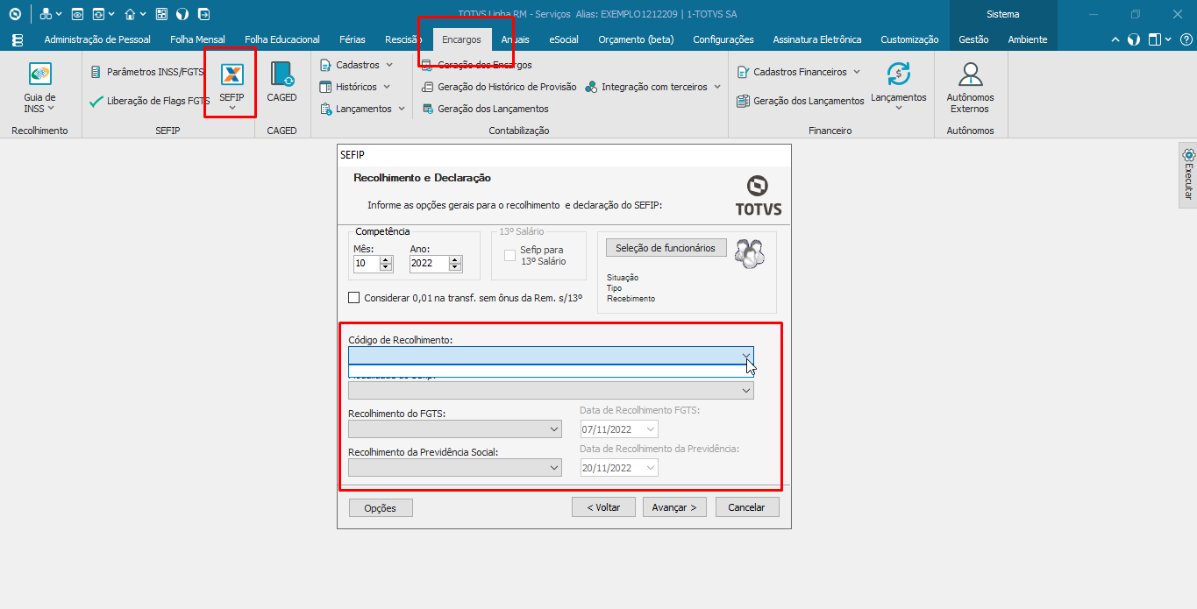The width and height of the screenshot is (1197, 609).
Task: Open the Guia de INSS ribbon button
Action: click(39, 88)
